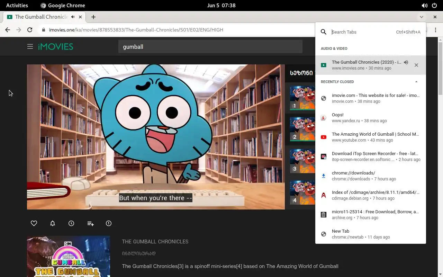Click the Google Chrome app menu
The image size is (443, 277).
pos(63,5)
